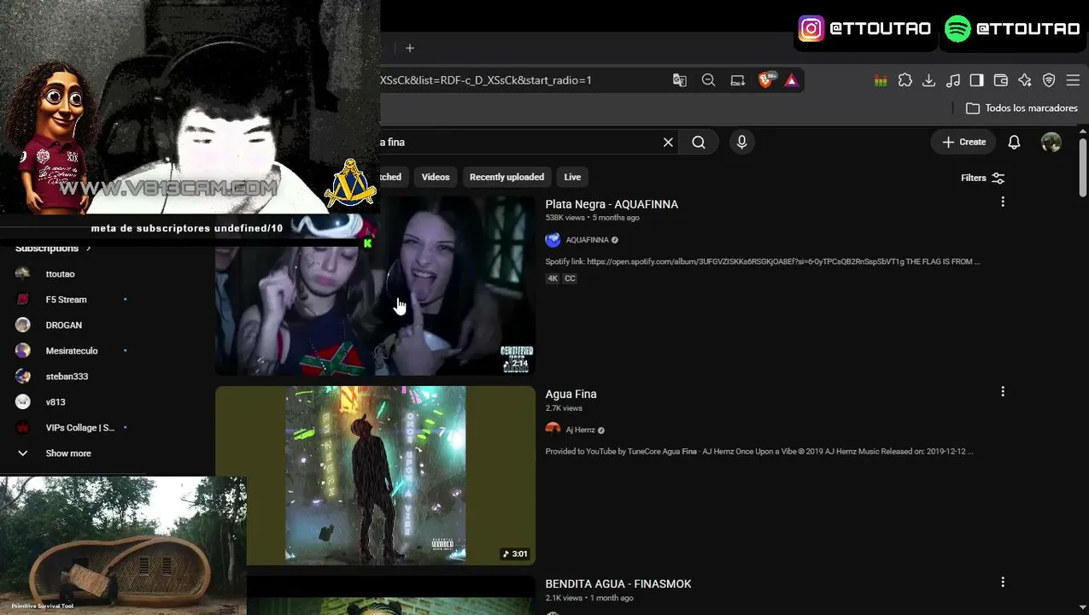Select the Live filter chip
Viewport: 1089px width, 615px height.
[x=572, y=177]
